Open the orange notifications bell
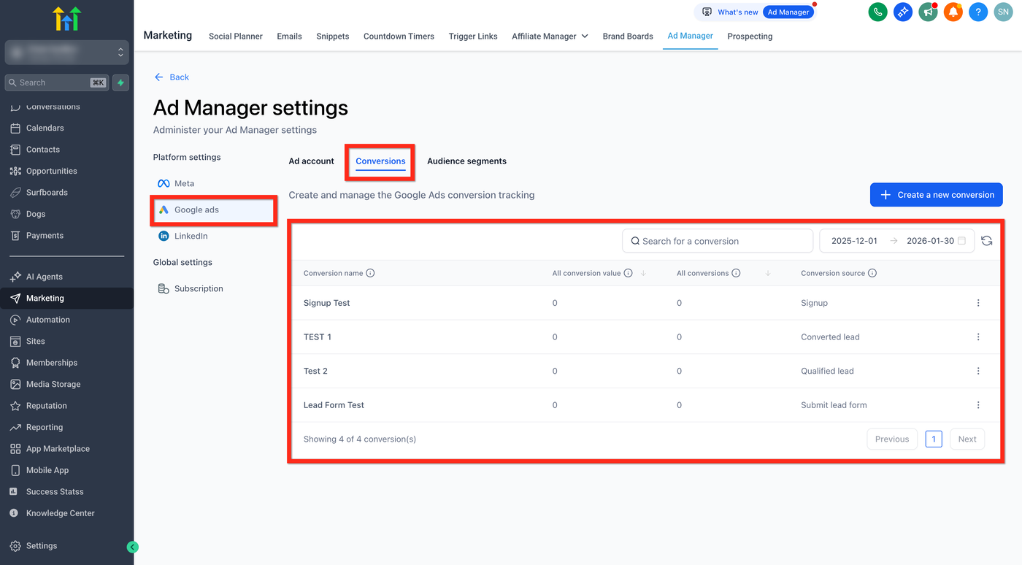 tap(953, 12)
